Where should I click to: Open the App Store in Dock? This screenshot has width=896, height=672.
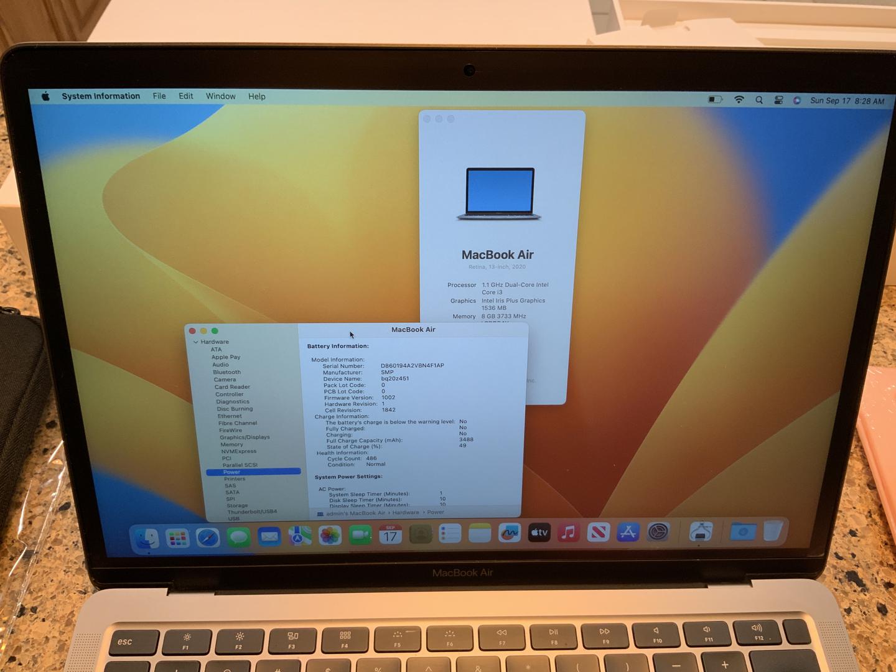pyautogui.click(x=628, y=532)
